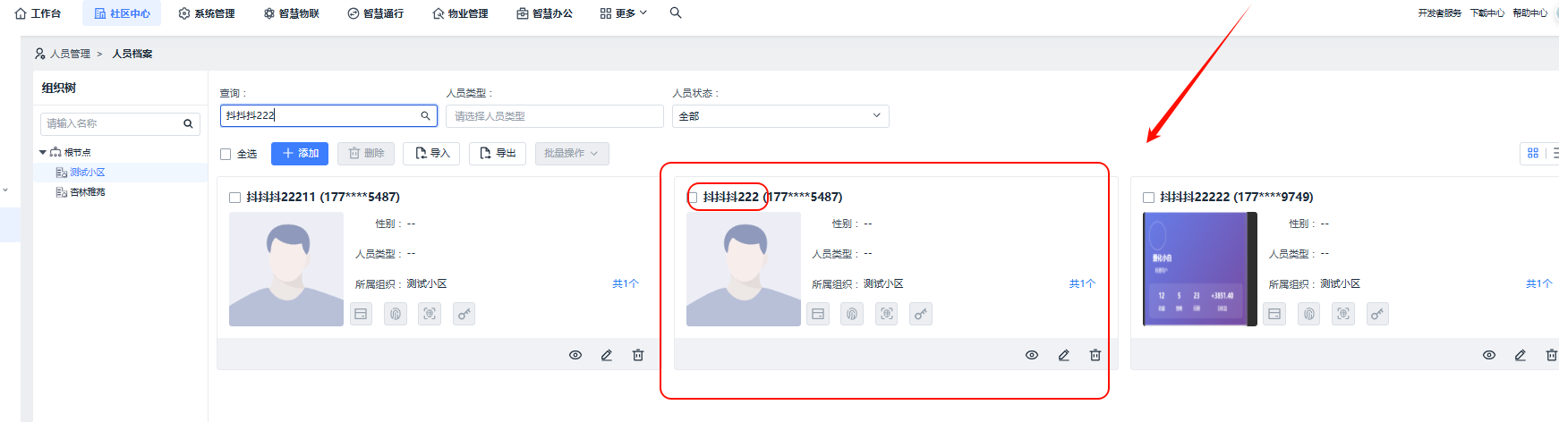Click the 添加 button
Viewport: 1559px width, 422px height.
point(300,154)
